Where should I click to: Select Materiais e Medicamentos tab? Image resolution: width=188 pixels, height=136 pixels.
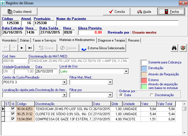click(x=77, y=40)
